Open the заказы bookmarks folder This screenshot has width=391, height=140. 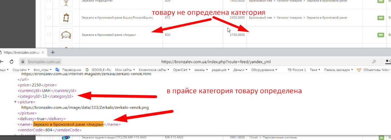tap(201, 70)
